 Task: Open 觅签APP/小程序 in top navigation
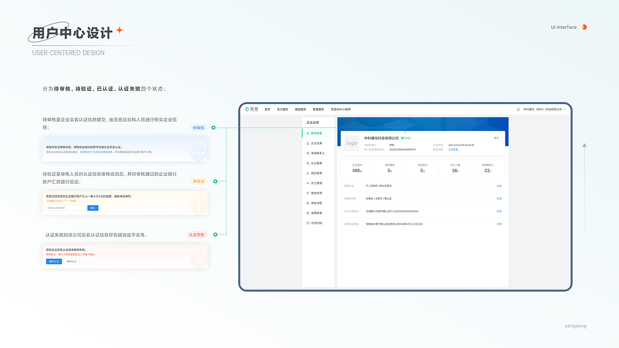coord(340,109)
